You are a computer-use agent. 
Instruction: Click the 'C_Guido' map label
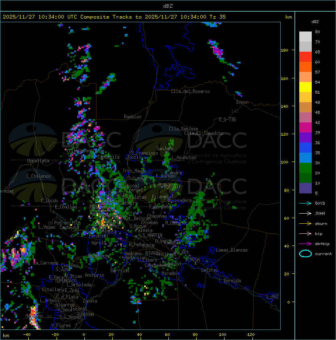(x=49, y=201)
